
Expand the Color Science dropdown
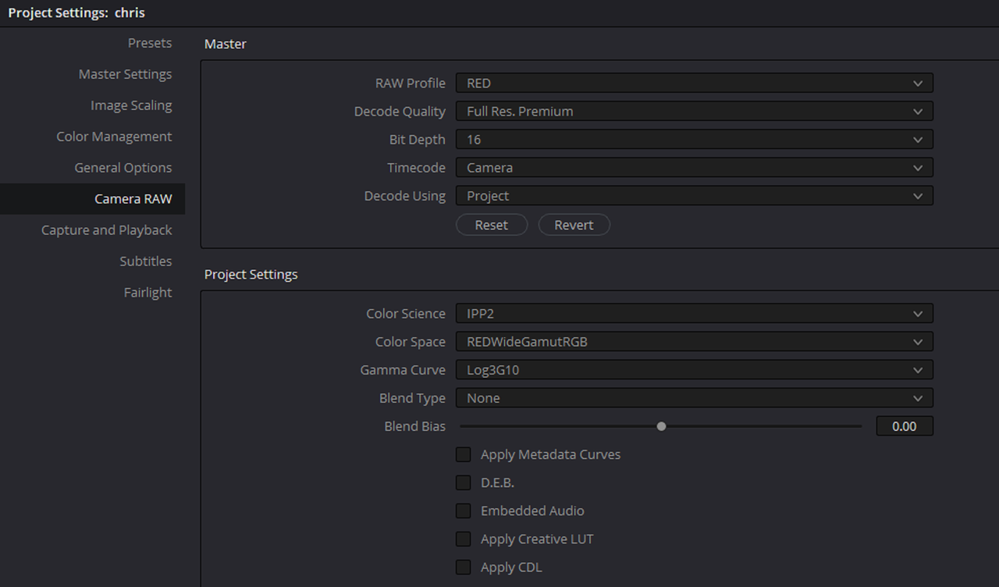[695, 314]
